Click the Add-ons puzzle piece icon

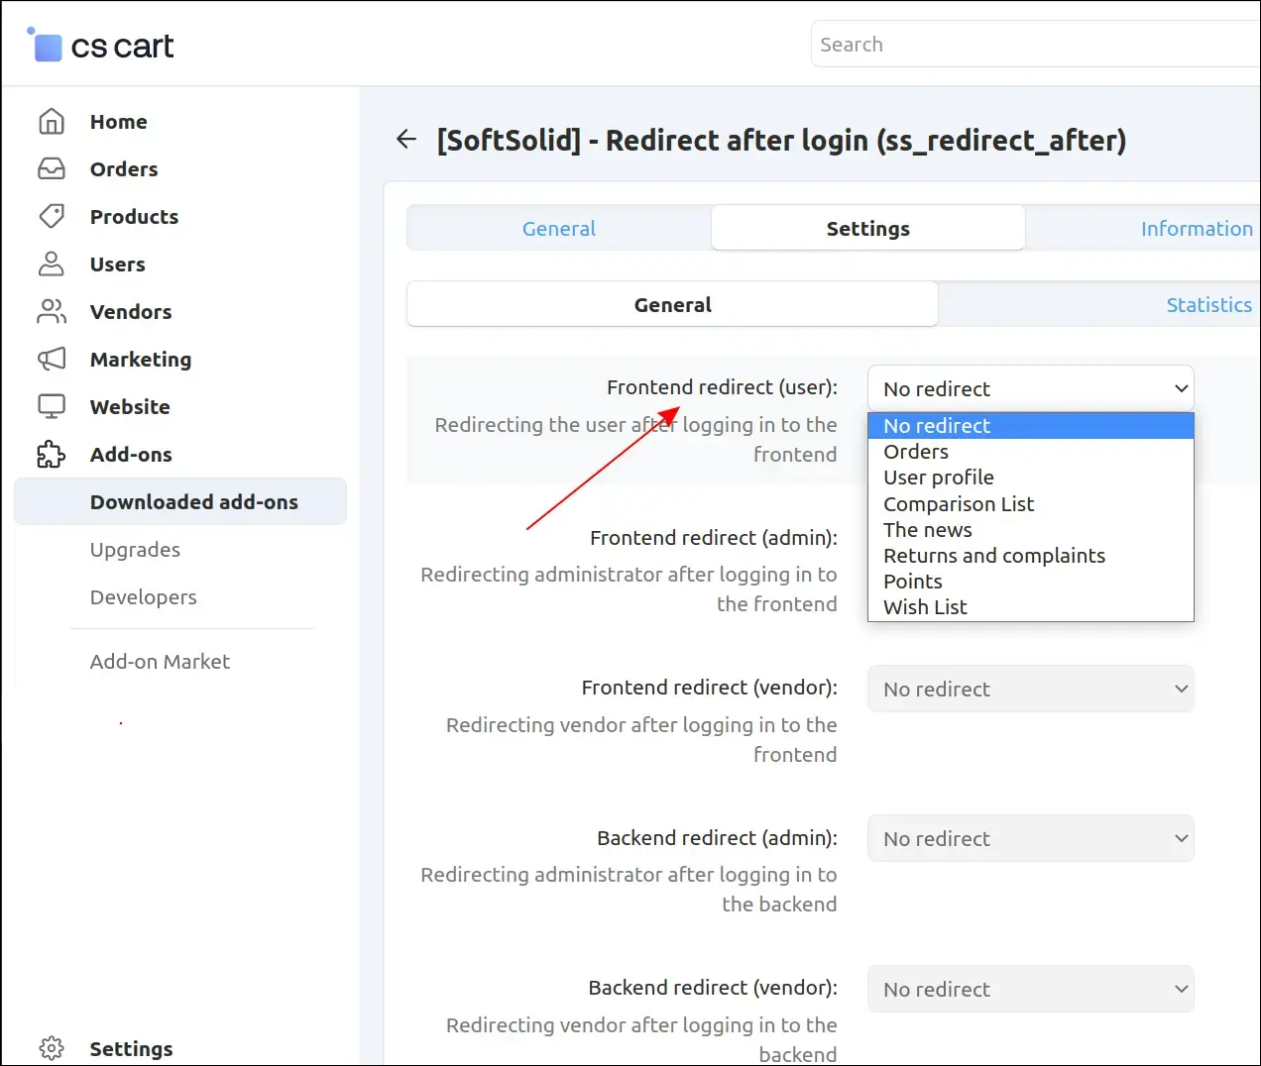52,454
